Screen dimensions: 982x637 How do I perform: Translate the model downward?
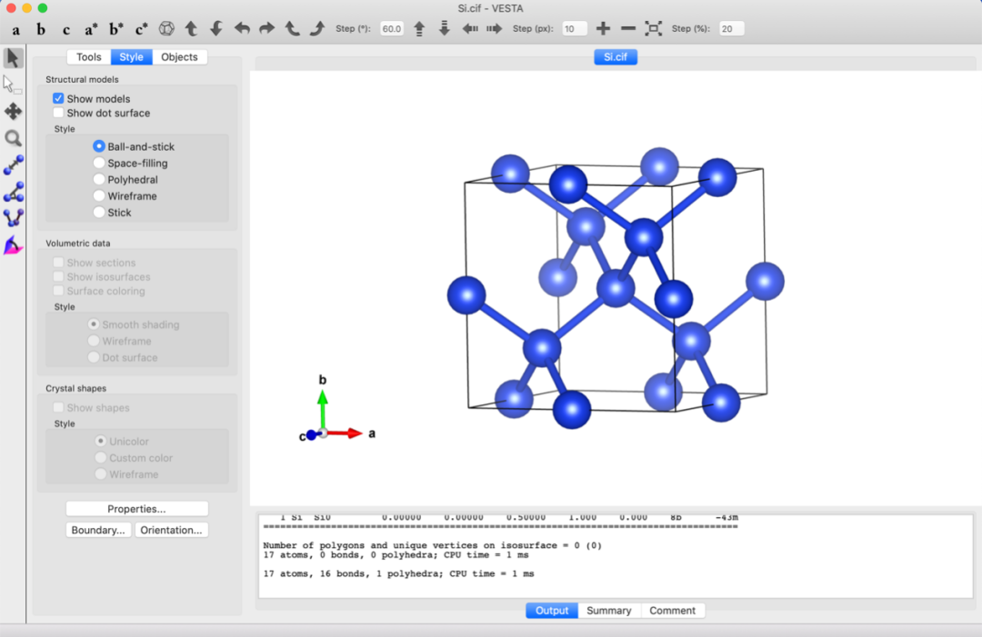click(x=444, y=29)
